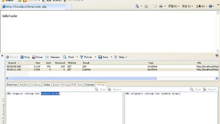Switch to the POST Data tab
This screenshot has width=220, height=124.
click(77, 85)
